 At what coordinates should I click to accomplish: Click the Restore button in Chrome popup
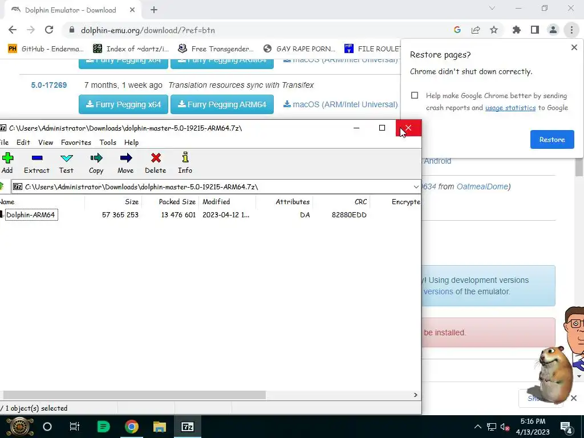point(552,139)
